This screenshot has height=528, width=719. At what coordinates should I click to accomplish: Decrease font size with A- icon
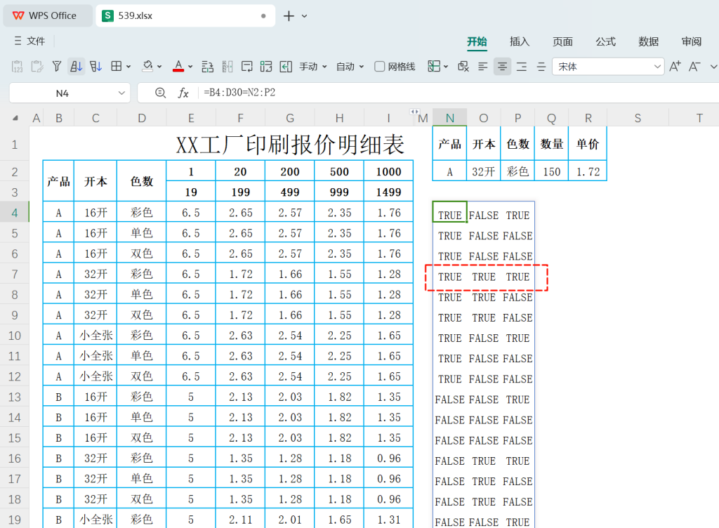point(694,67)
